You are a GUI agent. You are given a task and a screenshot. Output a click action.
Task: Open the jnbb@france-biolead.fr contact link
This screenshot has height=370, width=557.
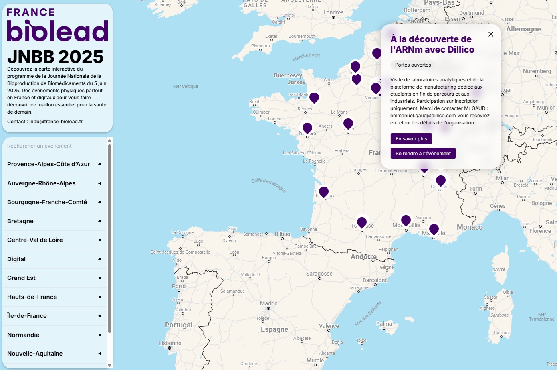[x=56, y=122]
